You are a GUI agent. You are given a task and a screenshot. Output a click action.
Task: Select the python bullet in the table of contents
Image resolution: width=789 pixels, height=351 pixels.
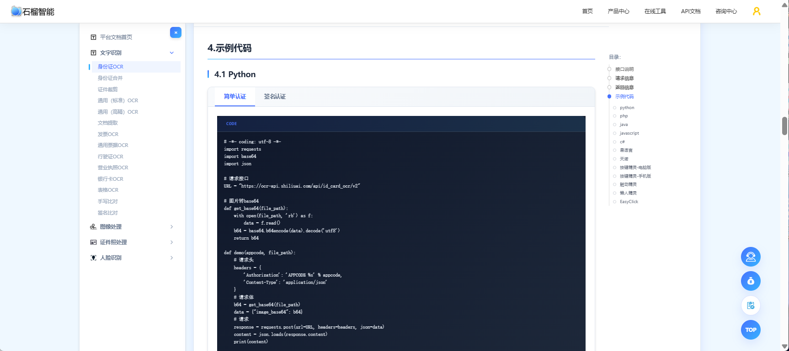614,108
